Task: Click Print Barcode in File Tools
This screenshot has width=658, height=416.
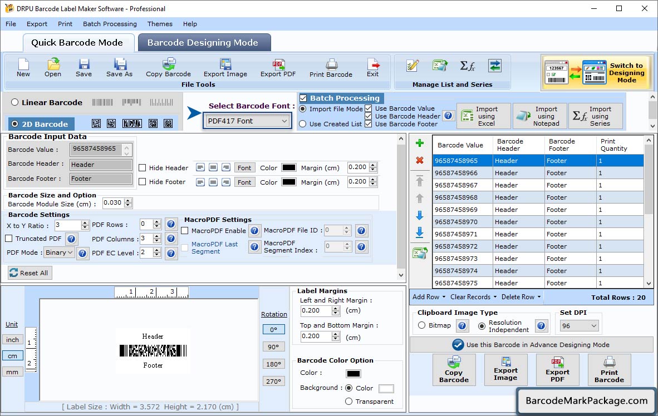Action: pyautogui.click(x=331, y=68)
